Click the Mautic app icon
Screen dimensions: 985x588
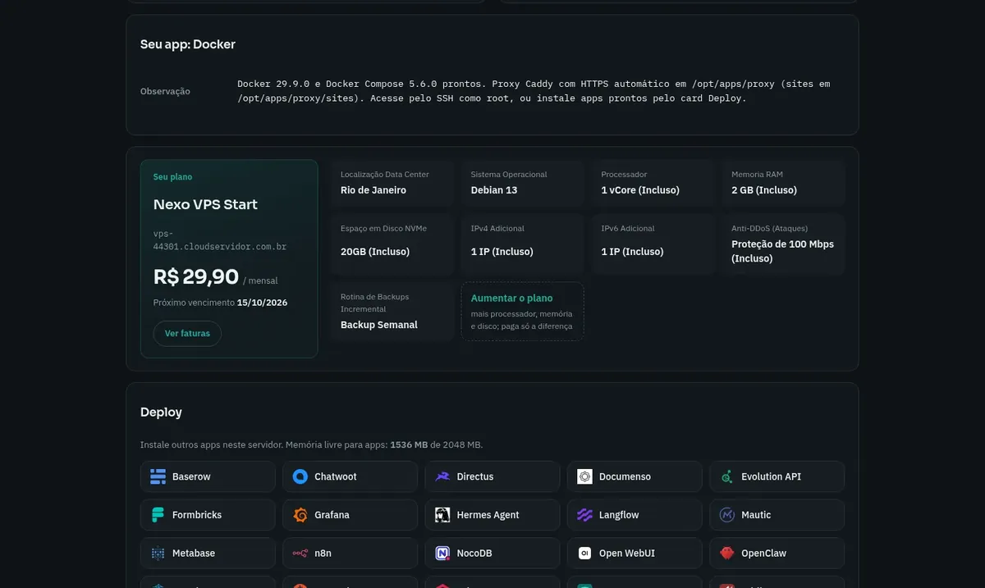(x=727, y=515)
